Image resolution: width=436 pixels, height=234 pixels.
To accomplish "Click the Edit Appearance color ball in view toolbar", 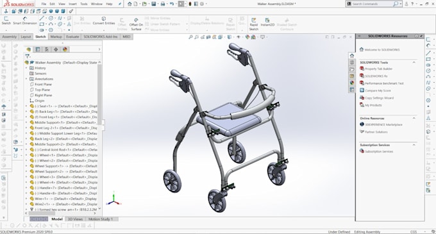I will 247,37.
